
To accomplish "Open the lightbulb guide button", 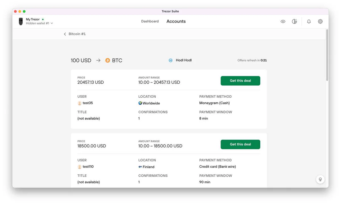I will pyautogui.click(x=320, y=179).
